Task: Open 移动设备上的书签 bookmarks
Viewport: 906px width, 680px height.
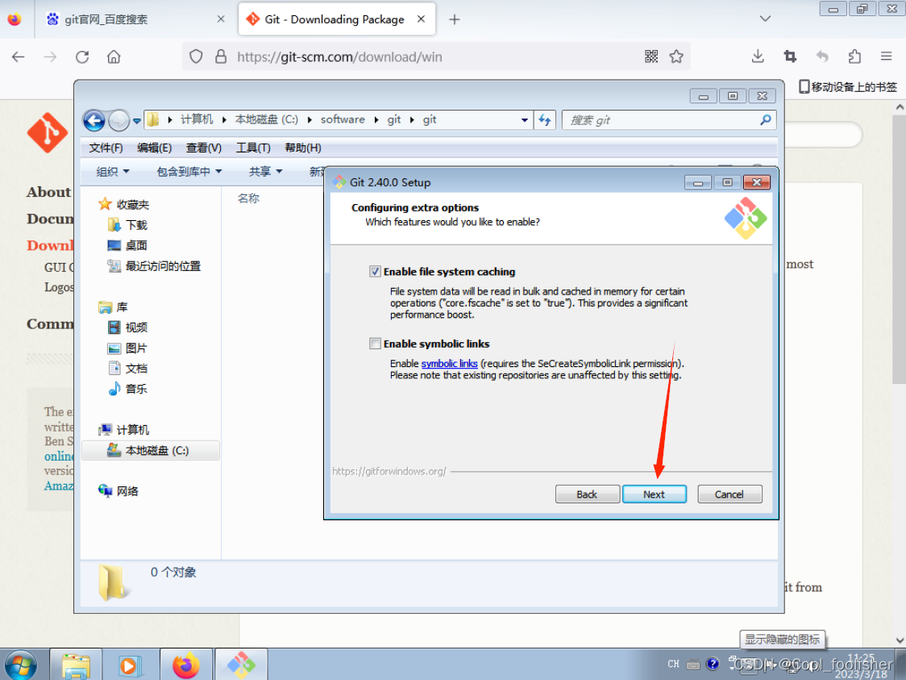Action: [x=848, y=87]
